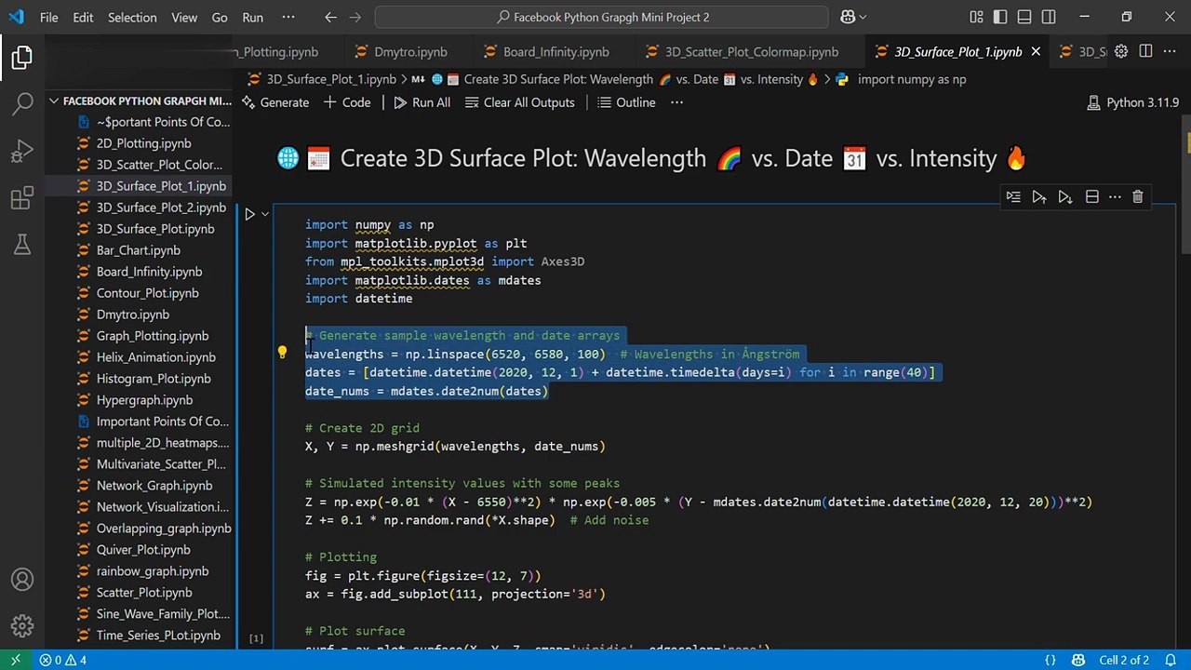
Task: Click the Split Cell icon in cell toolbar
Action: [1091, 196]
